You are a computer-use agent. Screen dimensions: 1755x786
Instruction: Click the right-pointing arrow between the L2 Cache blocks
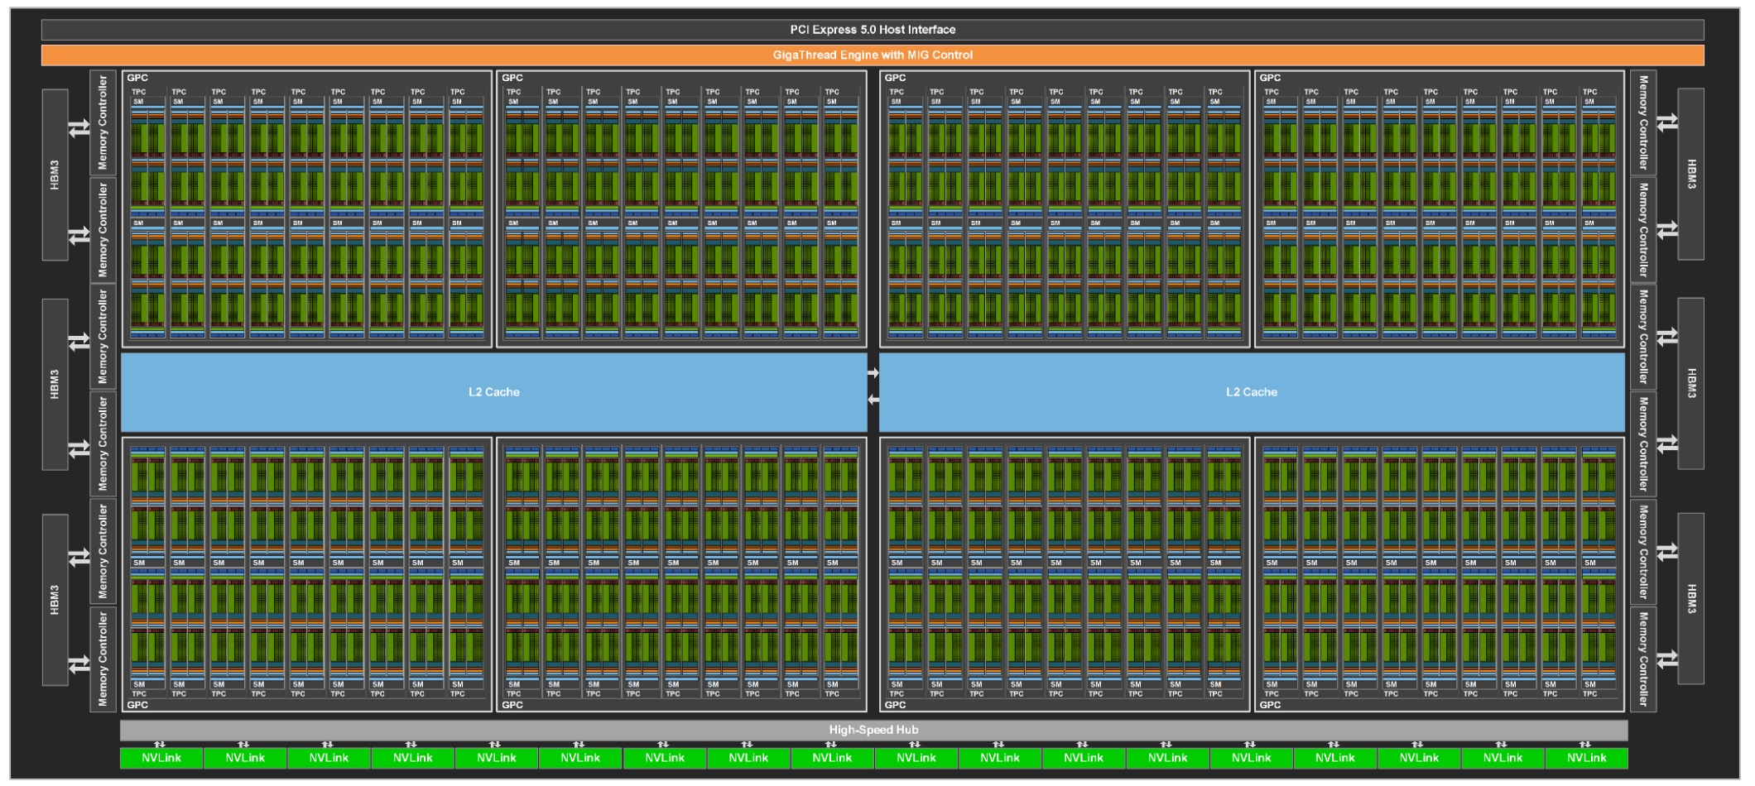(873, 373)
